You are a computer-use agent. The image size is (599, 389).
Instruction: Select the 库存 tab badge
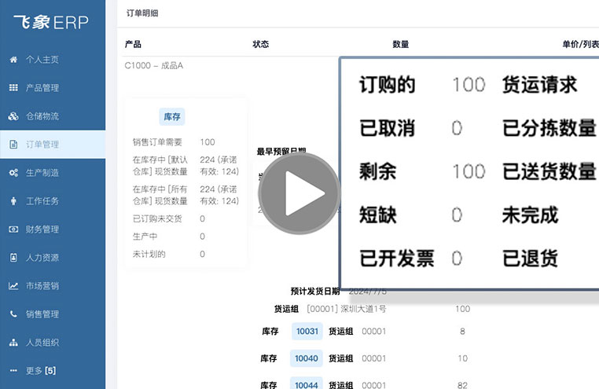(x=171, y=117)
